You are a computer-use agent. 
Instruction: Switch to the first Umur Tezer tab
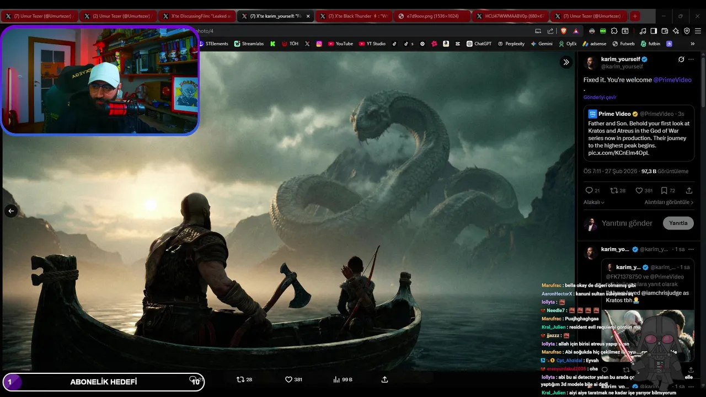pyautogui.click(x=40, y=16)
